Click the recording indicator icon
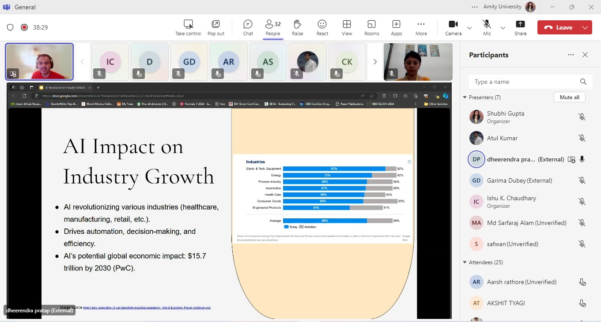The height and width of the screenshot is (322, 601). point(24,27)
